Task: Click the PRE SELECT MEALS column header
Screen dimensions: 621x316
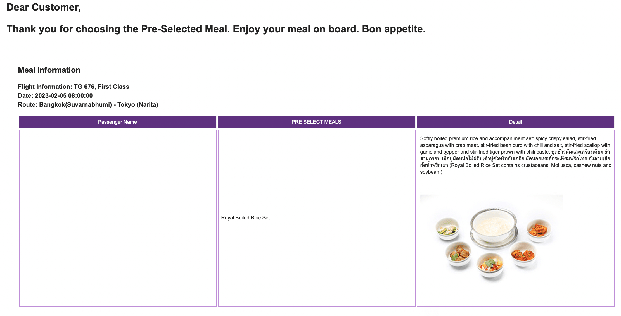Action: (x=316, y=122)
